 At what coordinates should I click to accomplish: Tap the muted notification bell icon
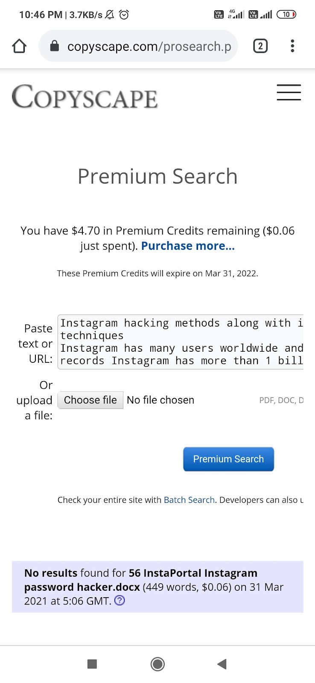click(110, 15)
